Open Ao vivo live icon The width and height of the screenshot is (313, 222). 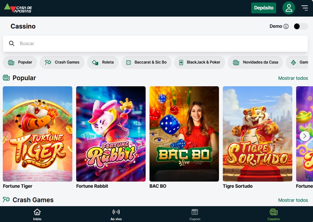[x=116, y=214]
